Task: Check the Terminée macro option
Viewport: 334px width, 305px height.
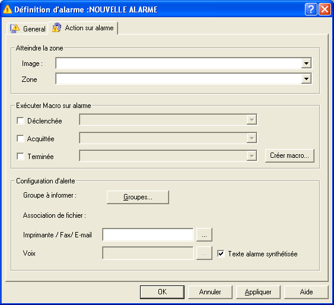Action: (20, 156)
